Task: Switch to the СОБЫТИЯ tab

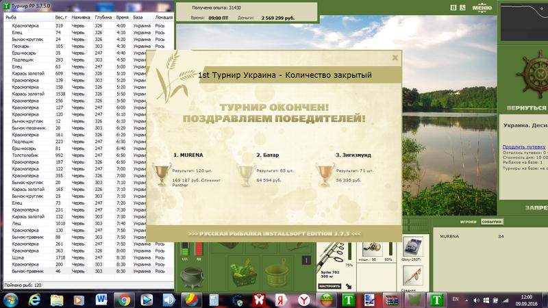Action: [491, 222]
